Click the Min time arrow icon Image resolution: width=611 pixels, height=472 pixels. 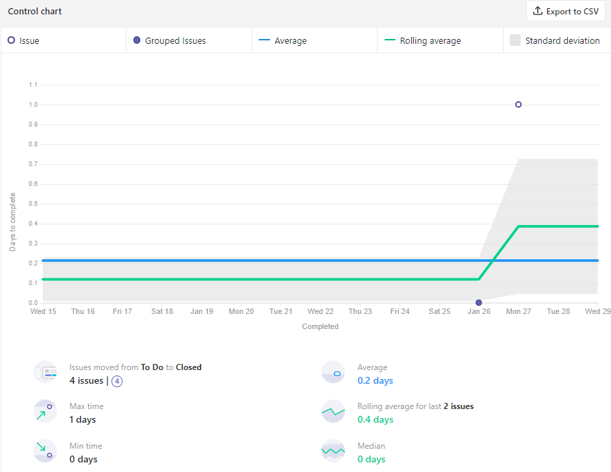tap(45, 451)
